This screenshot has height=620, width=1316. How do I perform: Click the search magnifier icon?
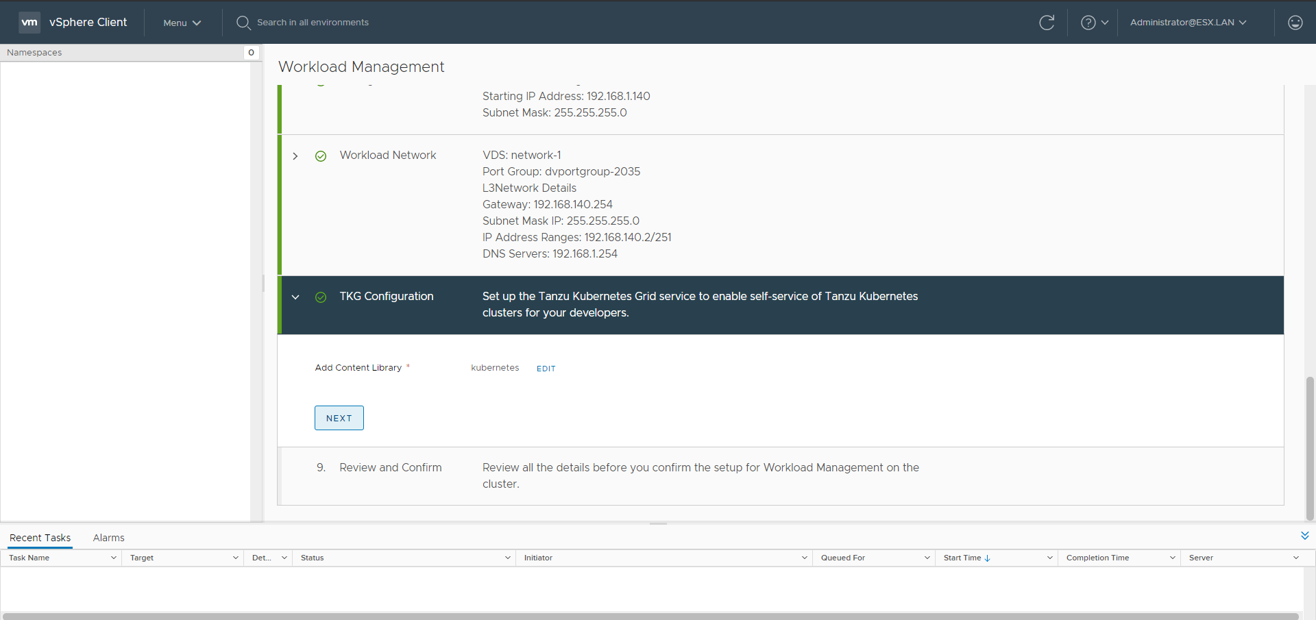(243, 23)
